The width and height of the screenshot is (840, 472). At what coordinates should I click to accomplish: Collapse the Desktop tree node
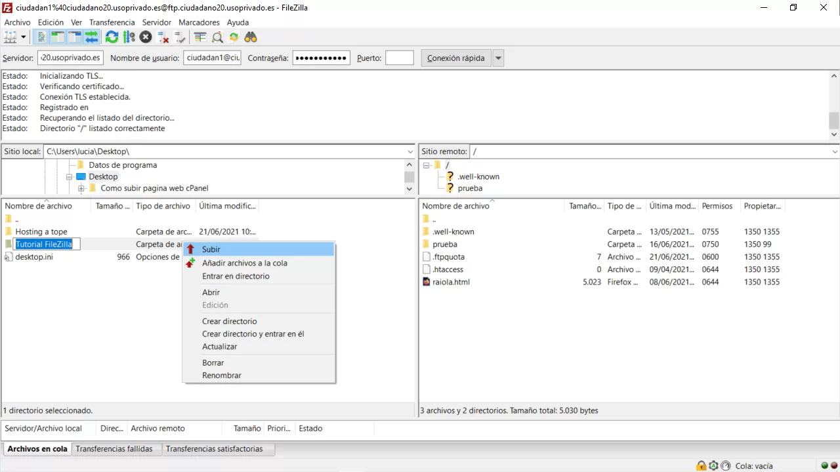[69, 177]
